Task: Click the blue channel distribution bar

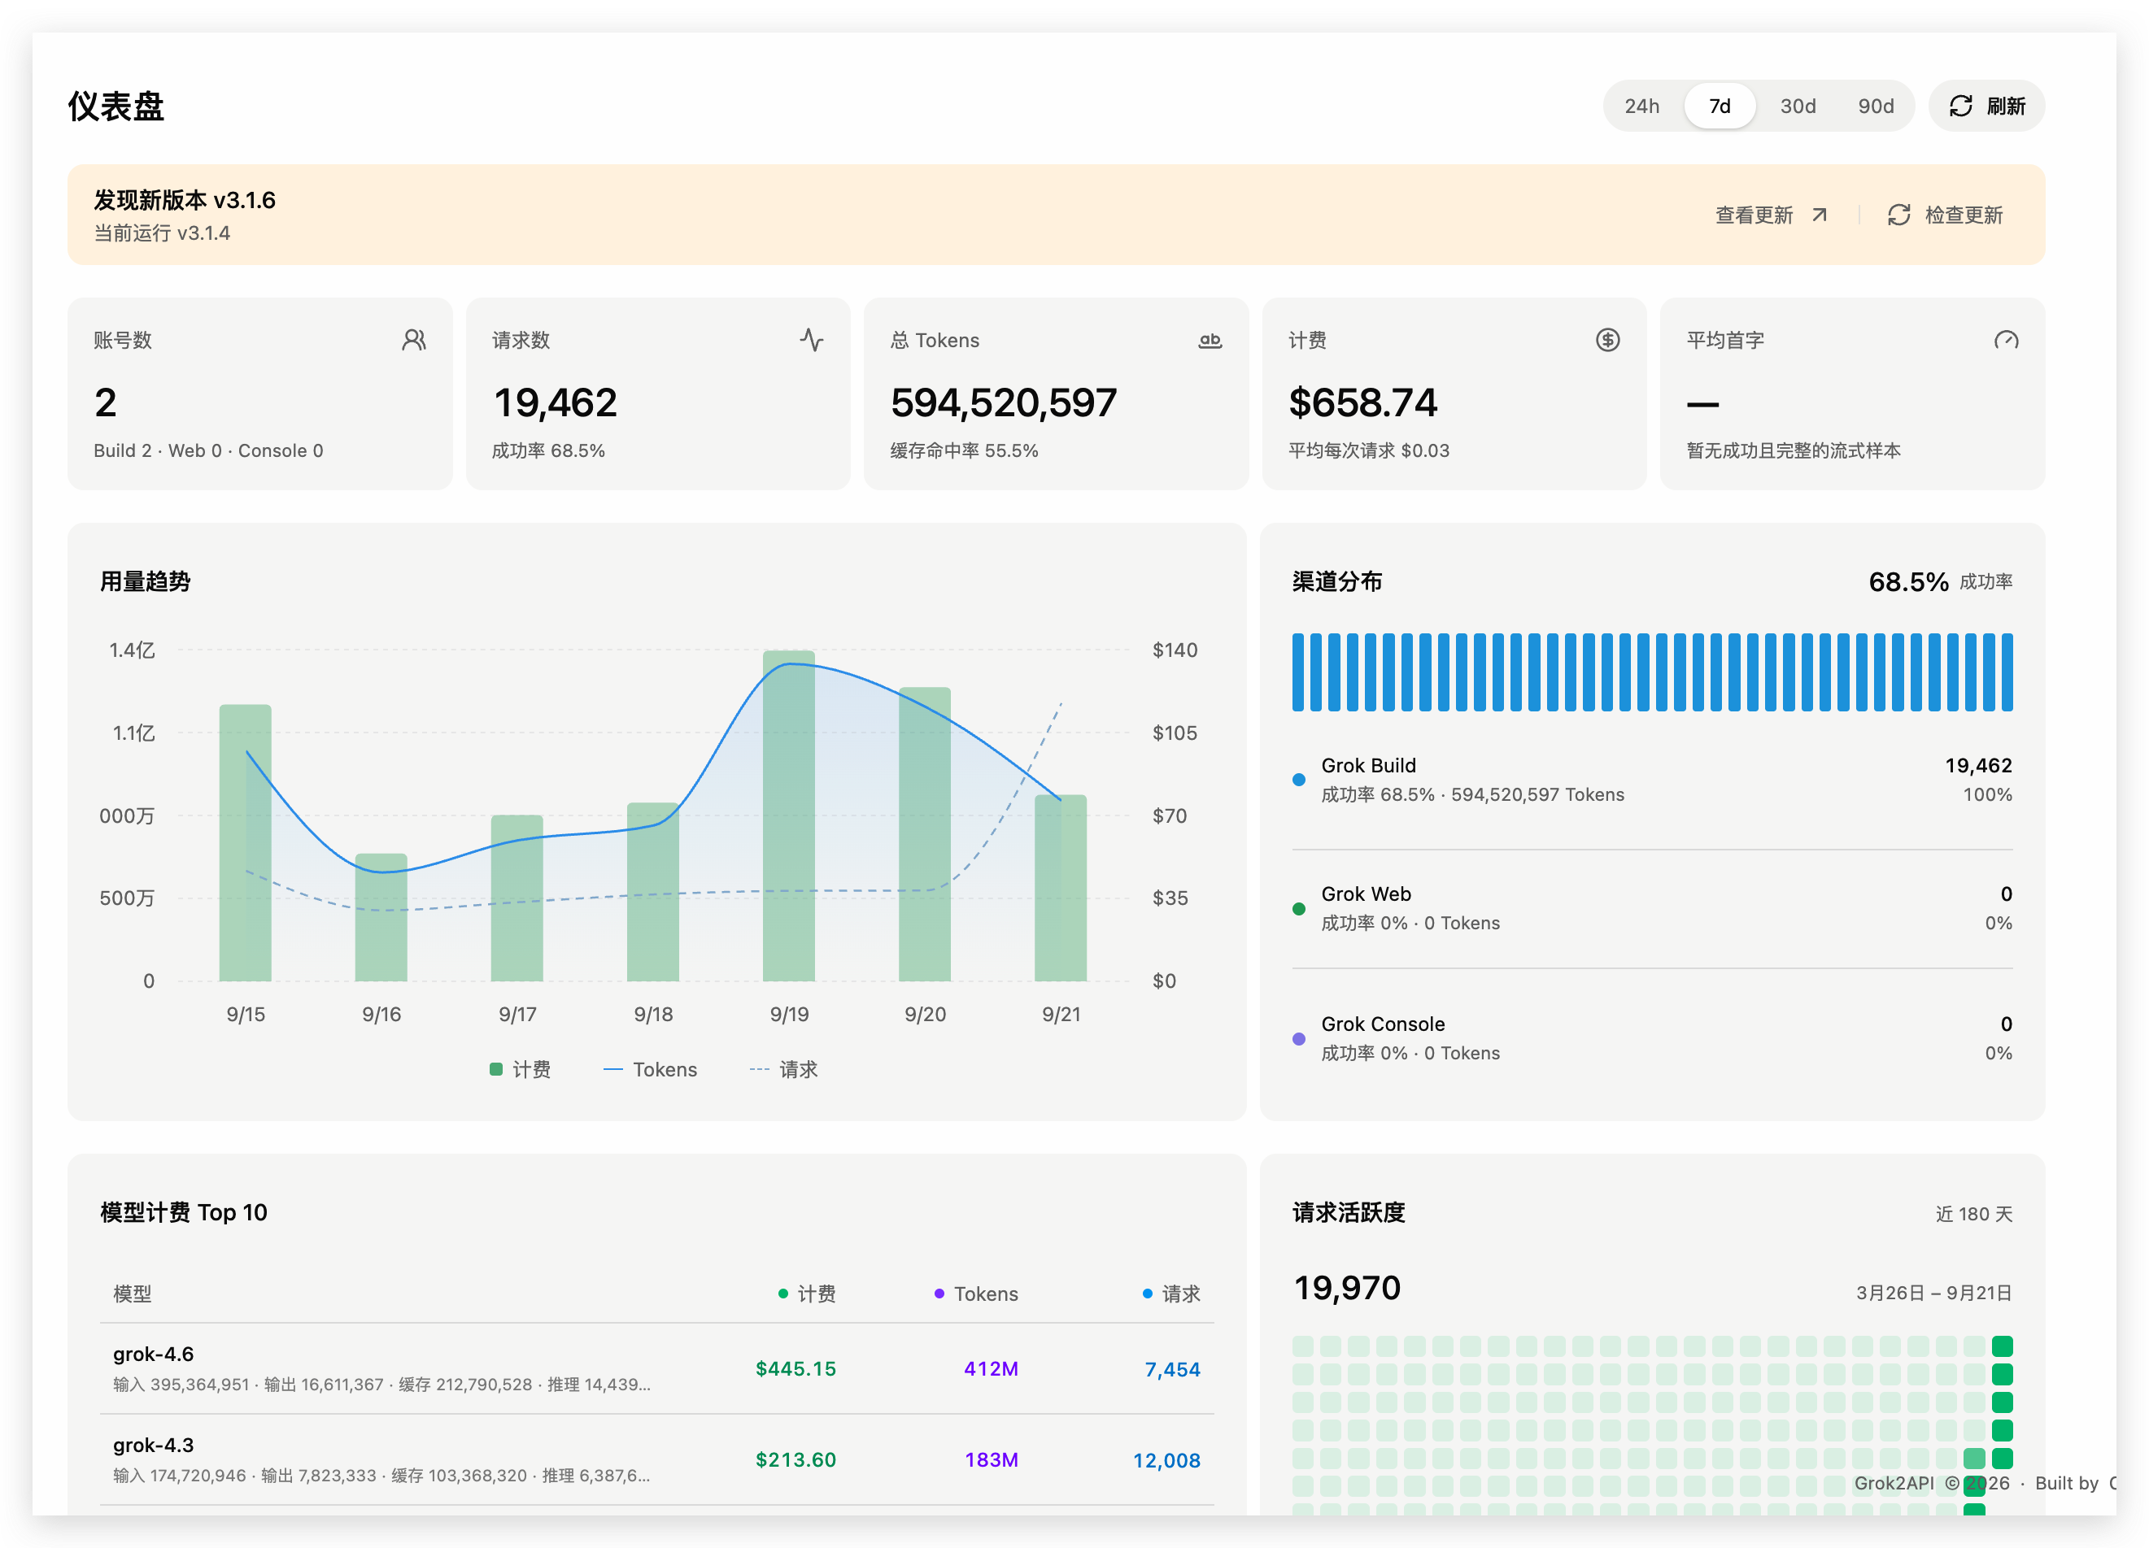Action: tap(1651, 672)
